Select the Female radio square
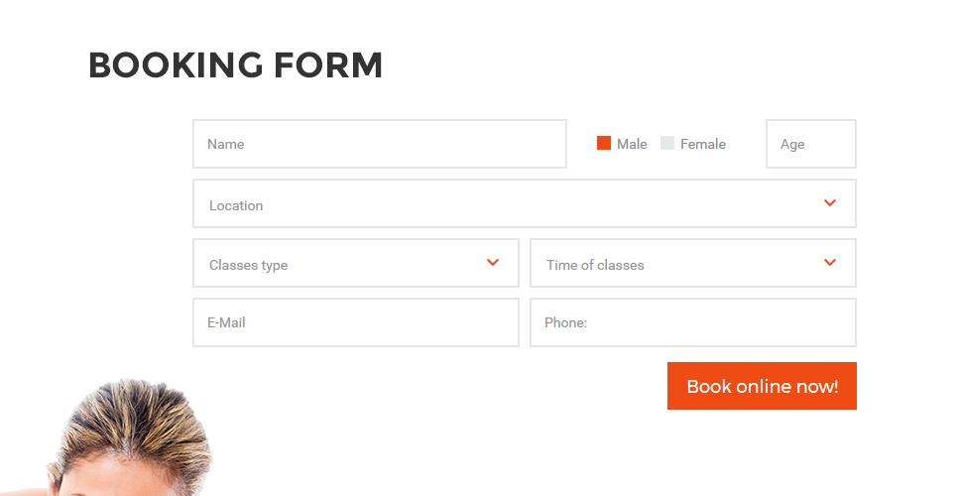The image size is (957, 496). point(667,143)
